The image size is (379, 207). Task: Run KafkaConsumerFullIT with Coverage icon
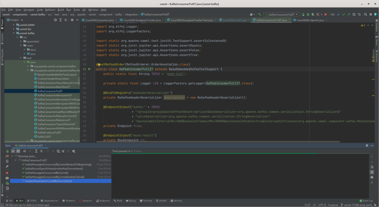pyautogui.click(x=313, y=14)
